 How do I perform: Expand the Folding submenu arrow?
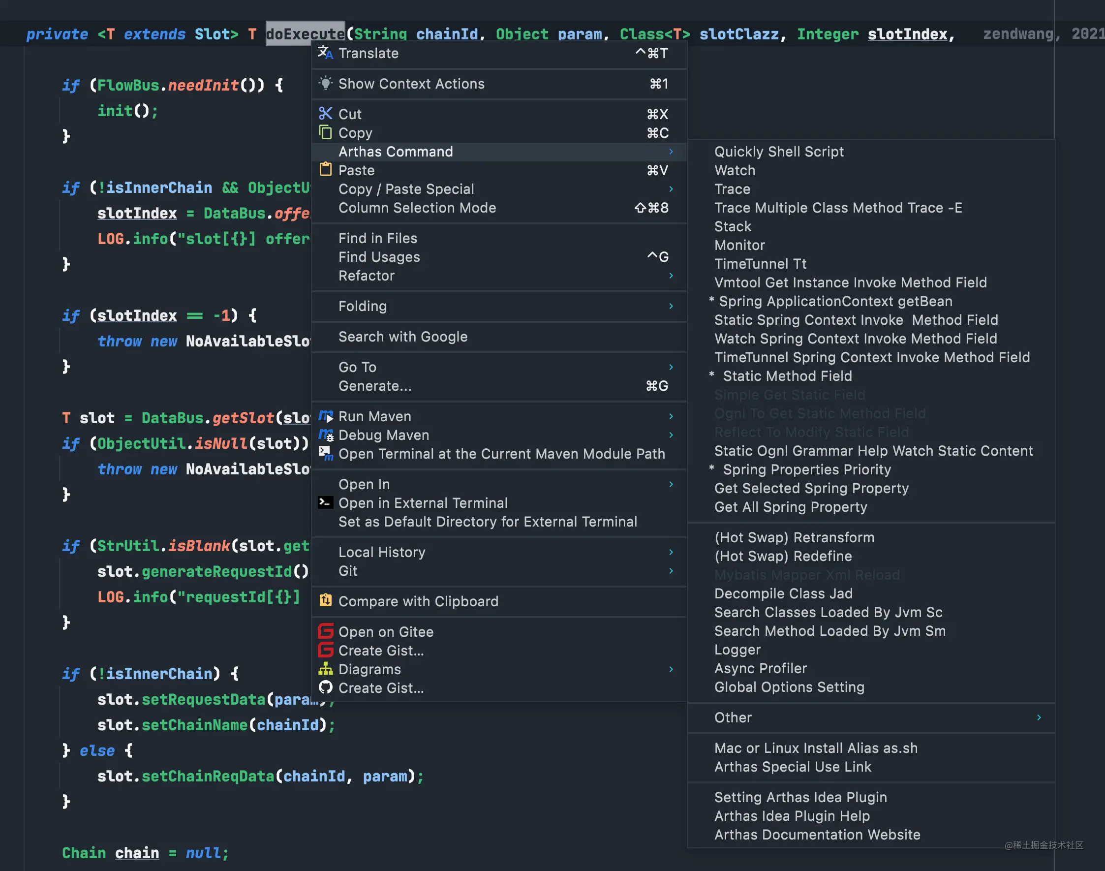pos(671,306)
